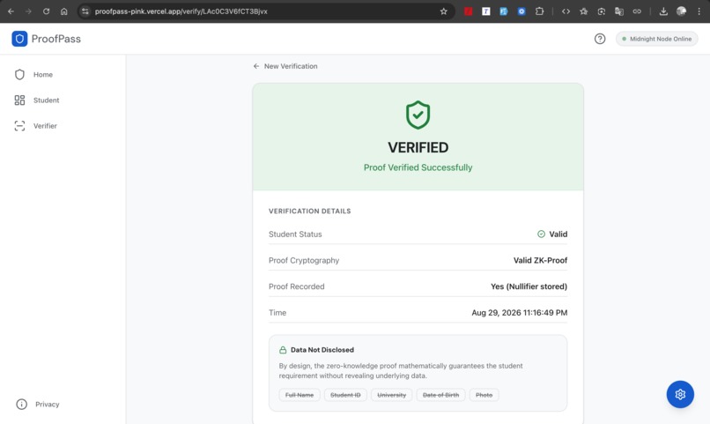Viewport: 710px width, 424px height.
Task: Click the Valid status check circle icon
Action: (541, 234)
